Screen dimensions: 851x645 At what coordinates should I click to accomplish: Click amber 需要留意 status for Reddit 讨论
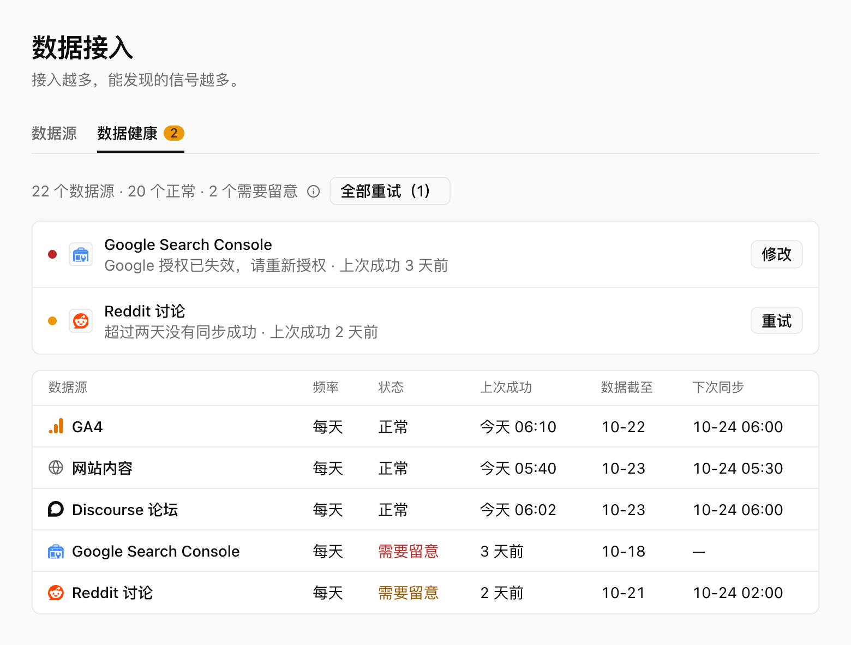[409, 593]
